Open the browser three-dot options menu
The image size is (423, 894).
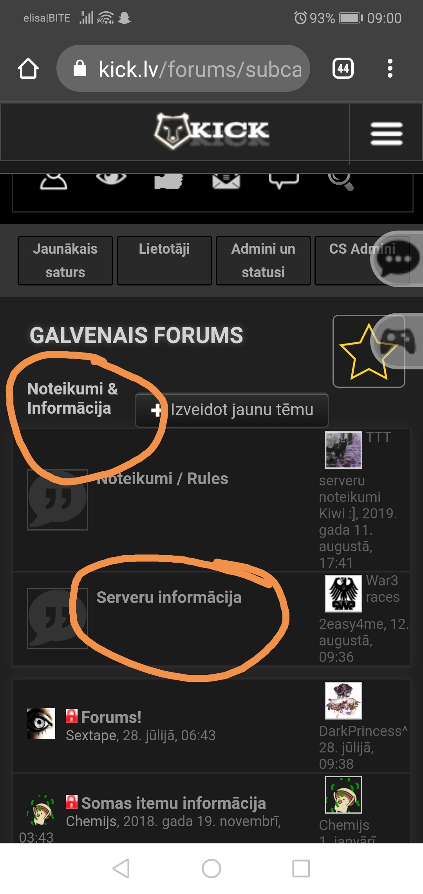click(390, 69)
